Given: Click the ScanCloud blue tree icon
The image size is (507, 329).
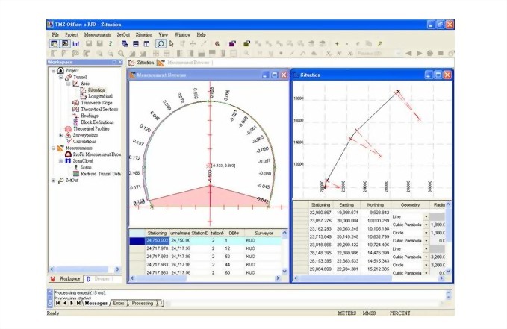Looking at the screenshot, I should tap(68, 160).
